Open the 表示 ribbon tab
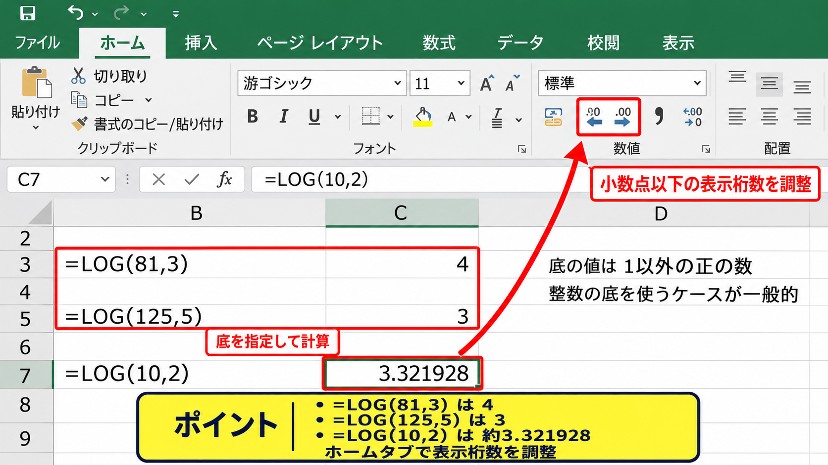This screenshot has height=465, width=828. (x=678, y=43)
